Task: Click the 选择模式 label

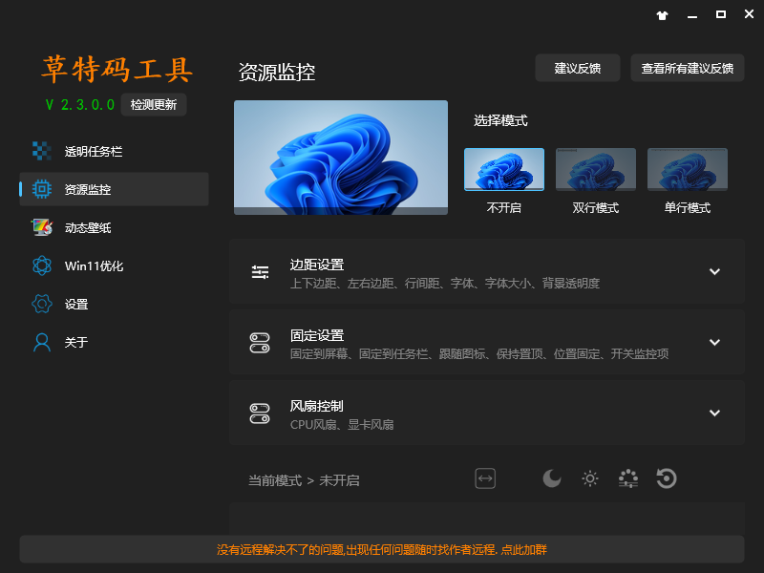Action: pyautogui.click(x=500, y=120)
